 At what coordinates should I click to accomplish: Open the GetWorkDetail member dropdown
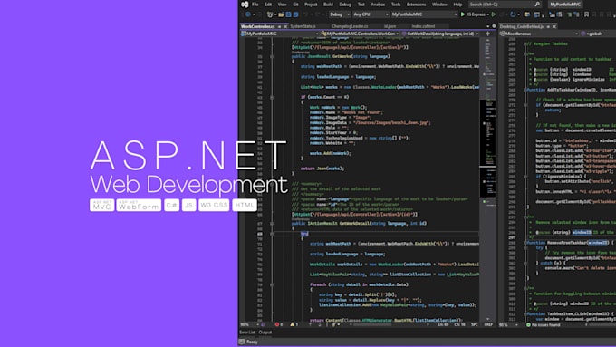coord(441,34)
